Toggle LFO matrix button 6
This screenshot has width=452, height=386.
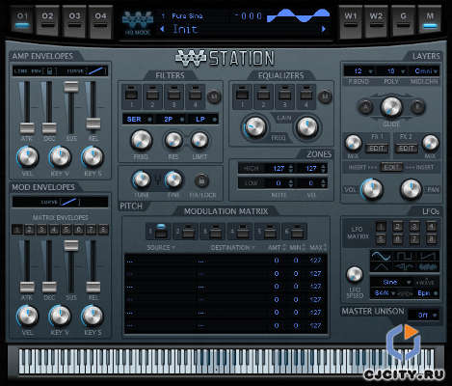[397, 239]
